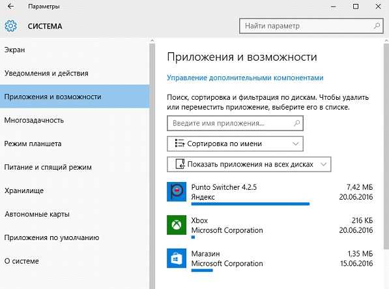This screenshot has height=289, width=389.
Task: Click search icon in app name field
Action: [296, 123]
